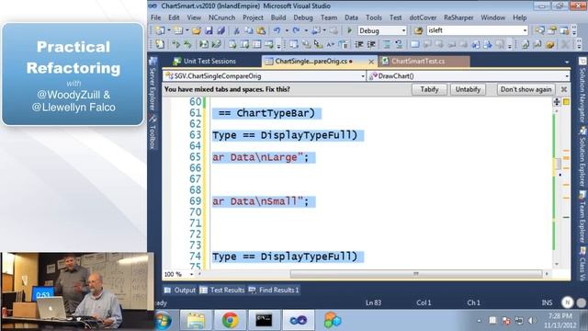The image size is (588, 331).
Task: Click the NCrunch status indicator circle
Action: 568,302
